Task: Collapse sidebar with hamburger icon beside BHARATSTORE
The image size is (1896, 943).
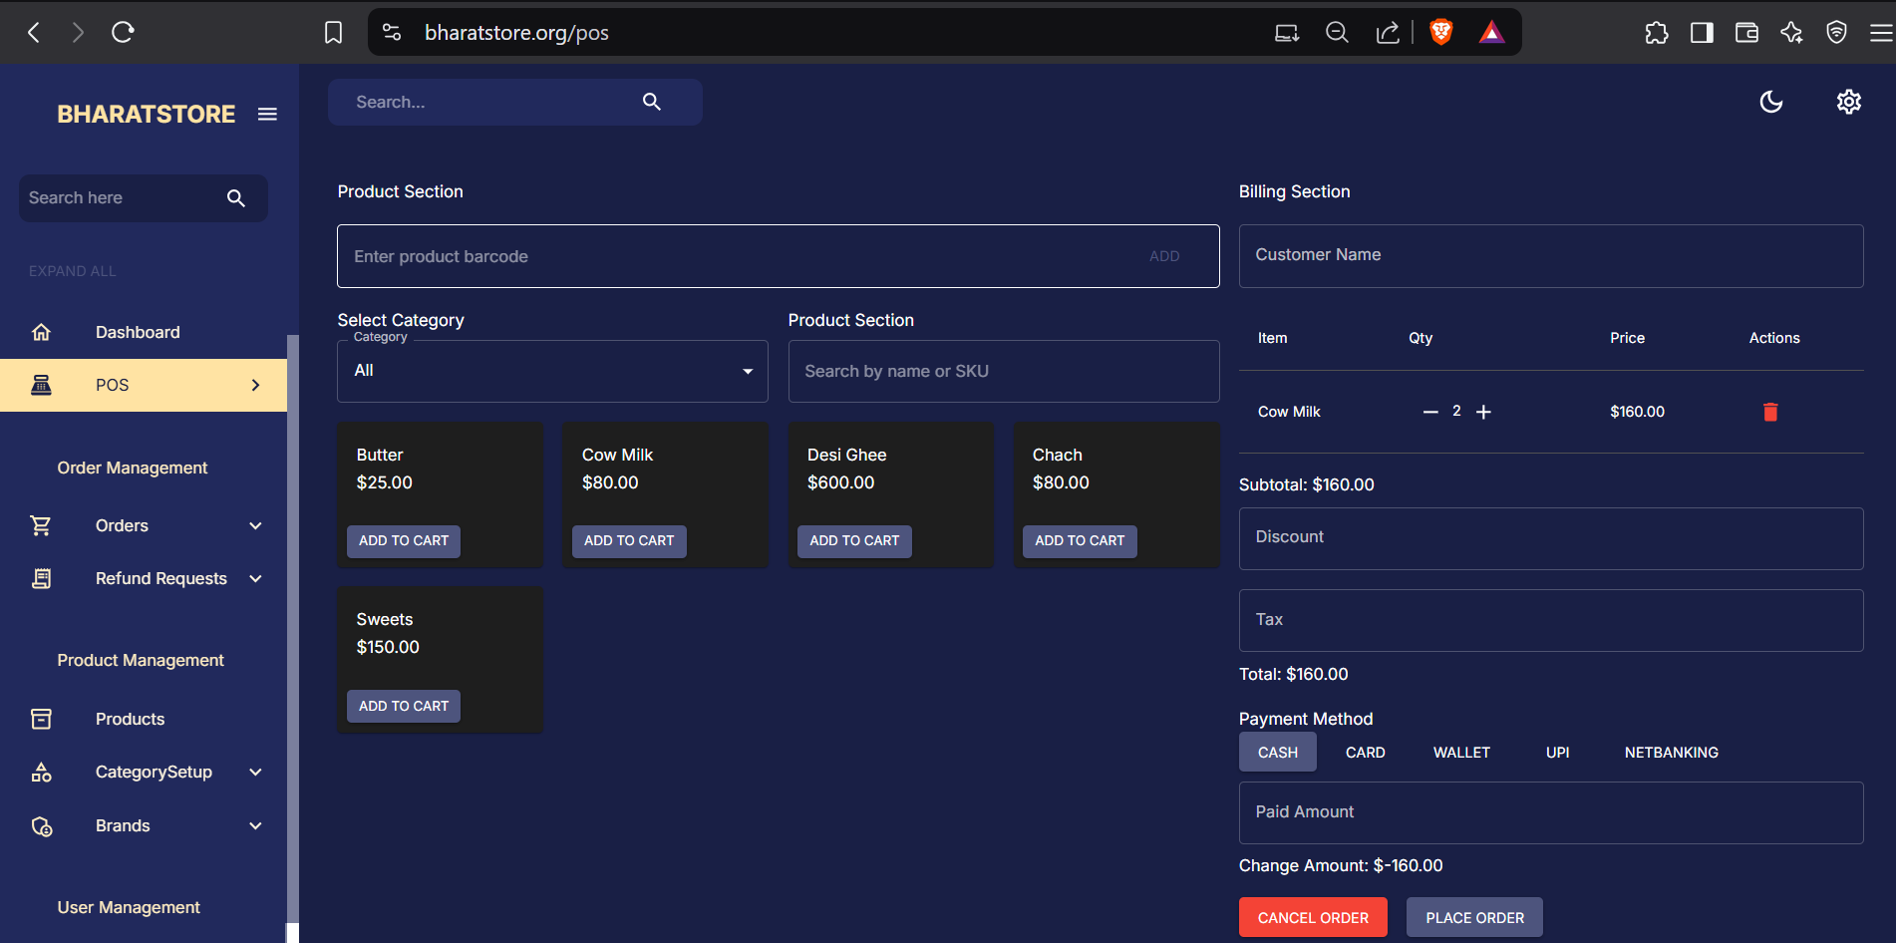Action: (x=267, y=114)
